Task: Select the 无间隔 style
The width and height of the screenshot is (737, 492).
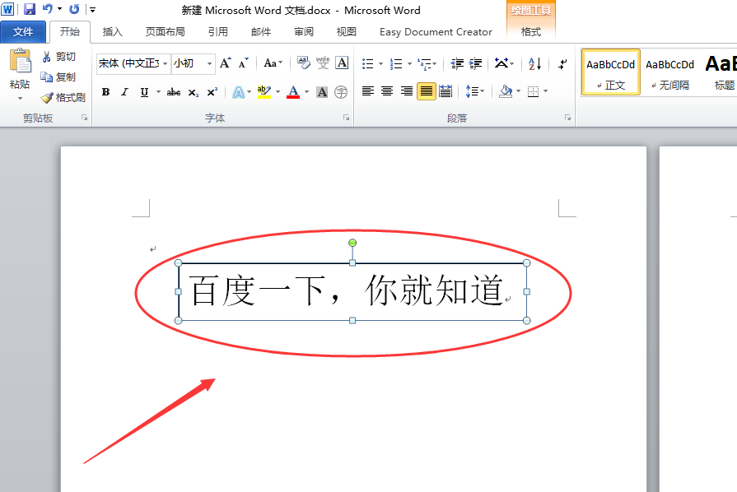Action: 669,73
